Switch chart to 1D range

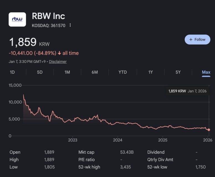point(12,72)
